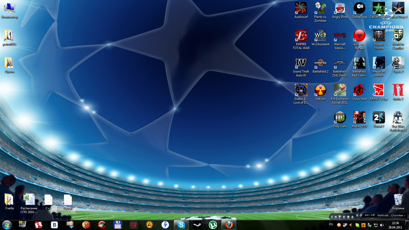Click the petroff42z folder icon
Screen dimensions: 409x230
click(9, 38)
